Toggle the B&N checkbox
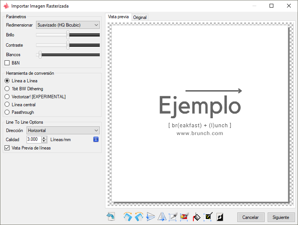The width and height of the screenshot is (298, 225). point(7,63)
